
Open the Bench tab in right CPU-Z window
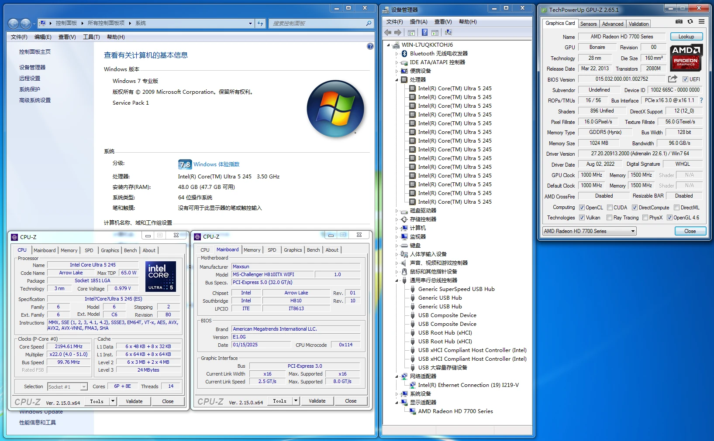coord(313,250)
